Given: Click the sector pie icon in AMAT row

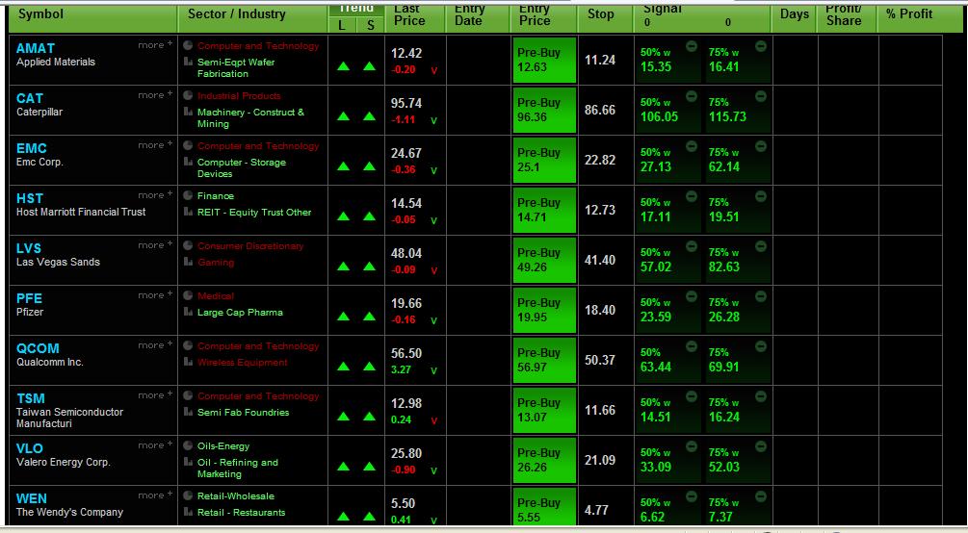Looking at the screenshot, I should click(188, 45).
